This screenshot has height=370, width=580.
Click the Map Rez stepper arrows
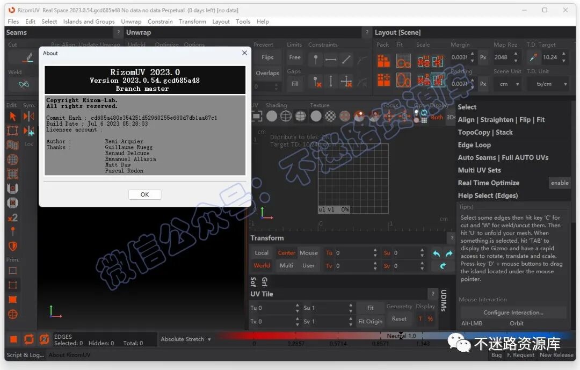coord(516,57)
